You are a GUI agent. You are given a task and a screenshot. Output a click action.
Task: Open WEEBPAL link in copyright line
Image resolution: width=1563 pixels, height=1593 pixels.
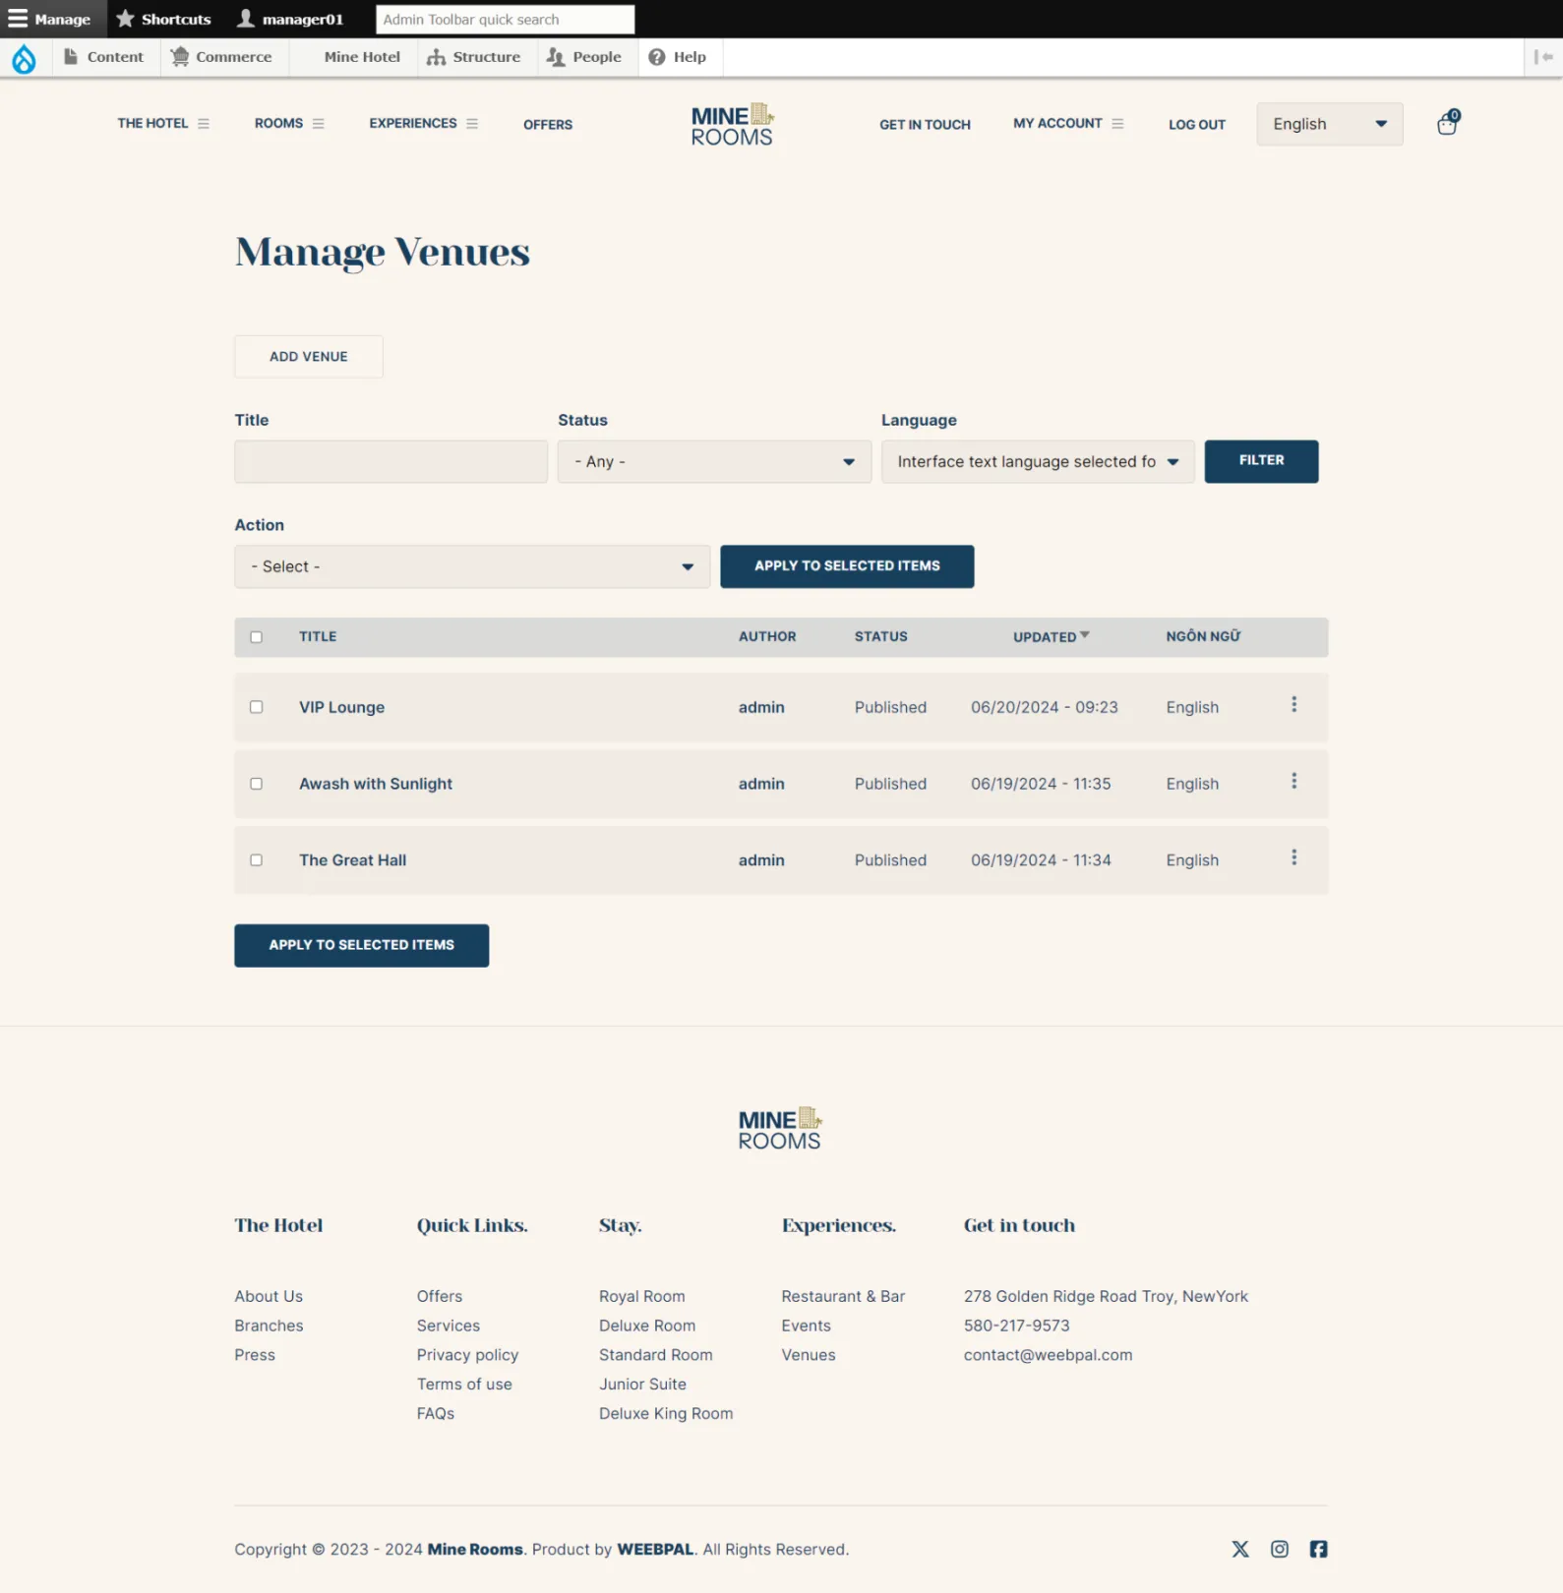[655, 1550]
